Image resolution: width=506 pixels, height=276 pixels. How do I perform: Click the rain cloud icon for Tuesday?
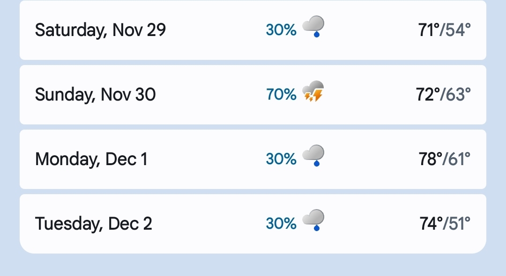[313, 221]
